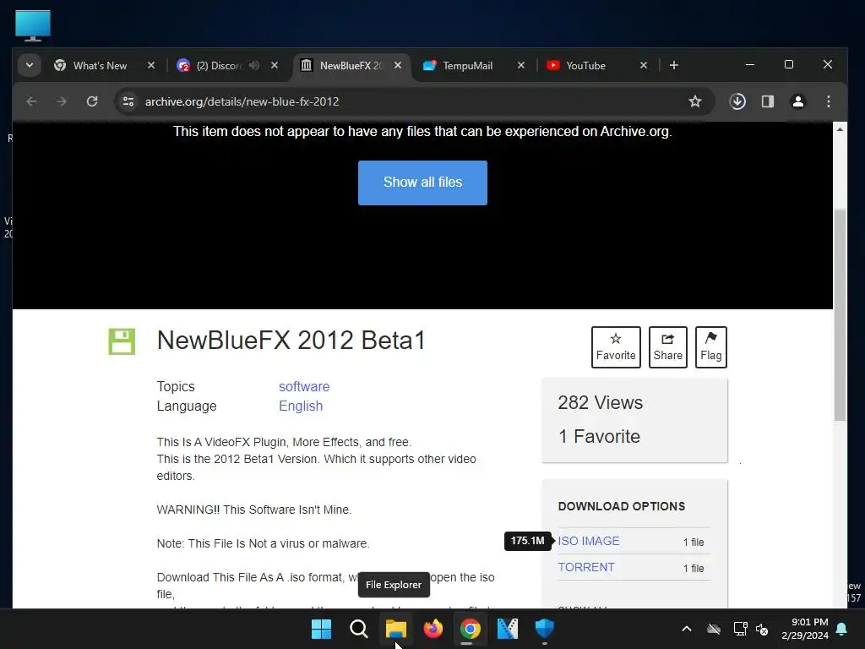
Task: Open File Explorer from taskbar
Action: 395,629
